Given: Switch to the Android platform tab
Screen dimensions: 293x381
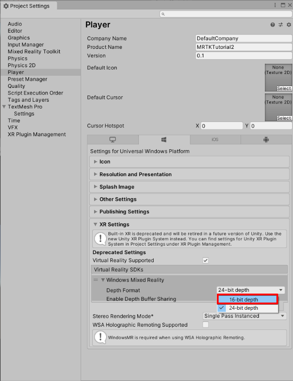Looking at the screenshot, I should pyautogui.click(x=266, y=139).
